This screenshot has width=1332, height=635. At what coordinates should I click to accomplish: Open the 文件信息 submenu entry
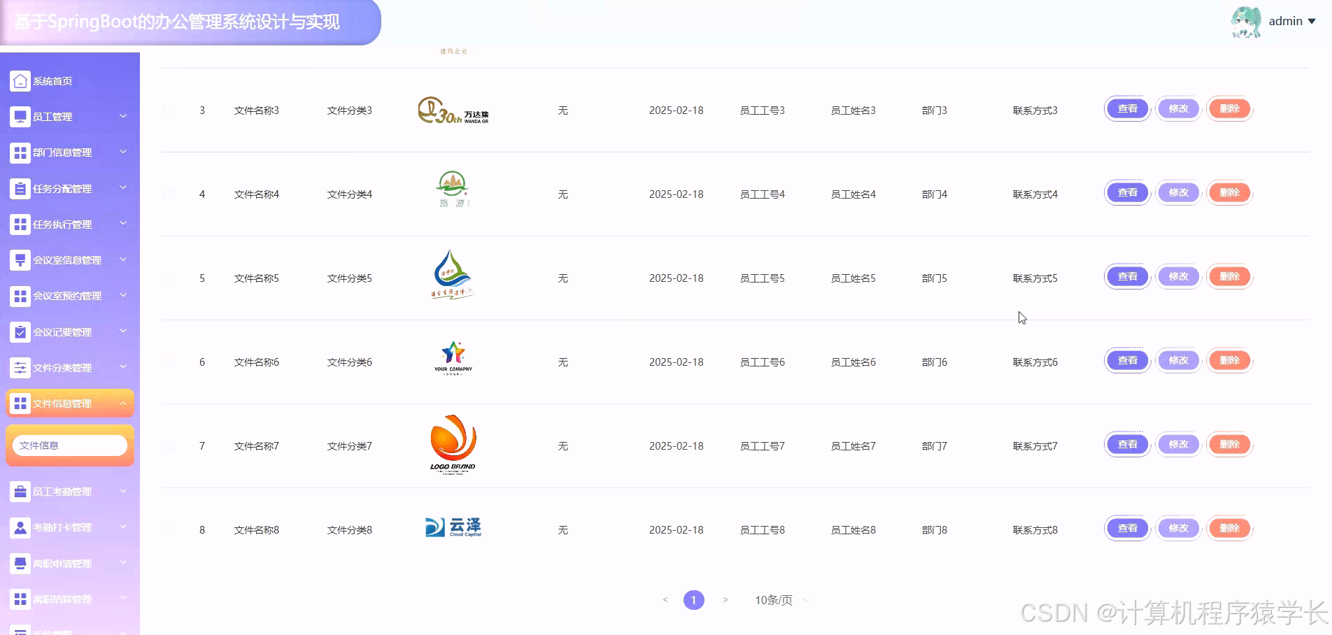tap(69, 445)
